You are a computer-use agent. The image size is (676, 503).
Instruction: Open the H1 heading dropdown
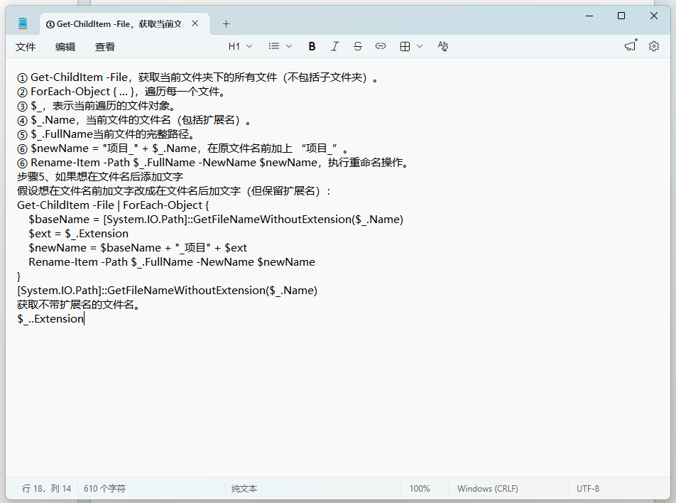pos(240,46)
